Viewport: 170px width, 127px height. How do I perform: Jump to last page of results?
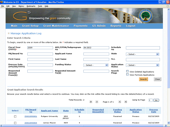[125, 102]
